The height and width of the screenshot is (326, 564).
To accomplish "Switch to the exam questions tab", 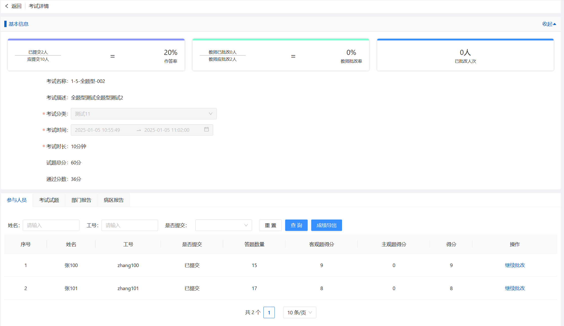I will (49, 200).
